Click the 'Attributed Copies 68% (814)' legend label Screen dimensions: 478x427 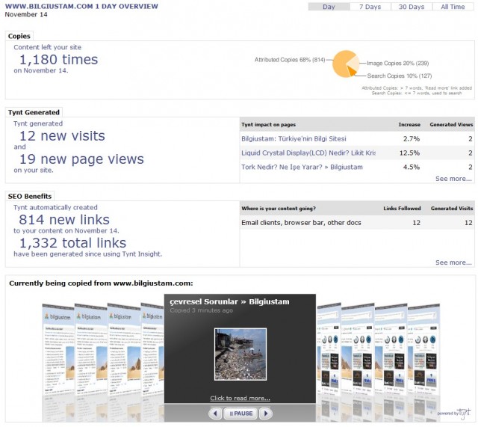[x=290, y=60]
